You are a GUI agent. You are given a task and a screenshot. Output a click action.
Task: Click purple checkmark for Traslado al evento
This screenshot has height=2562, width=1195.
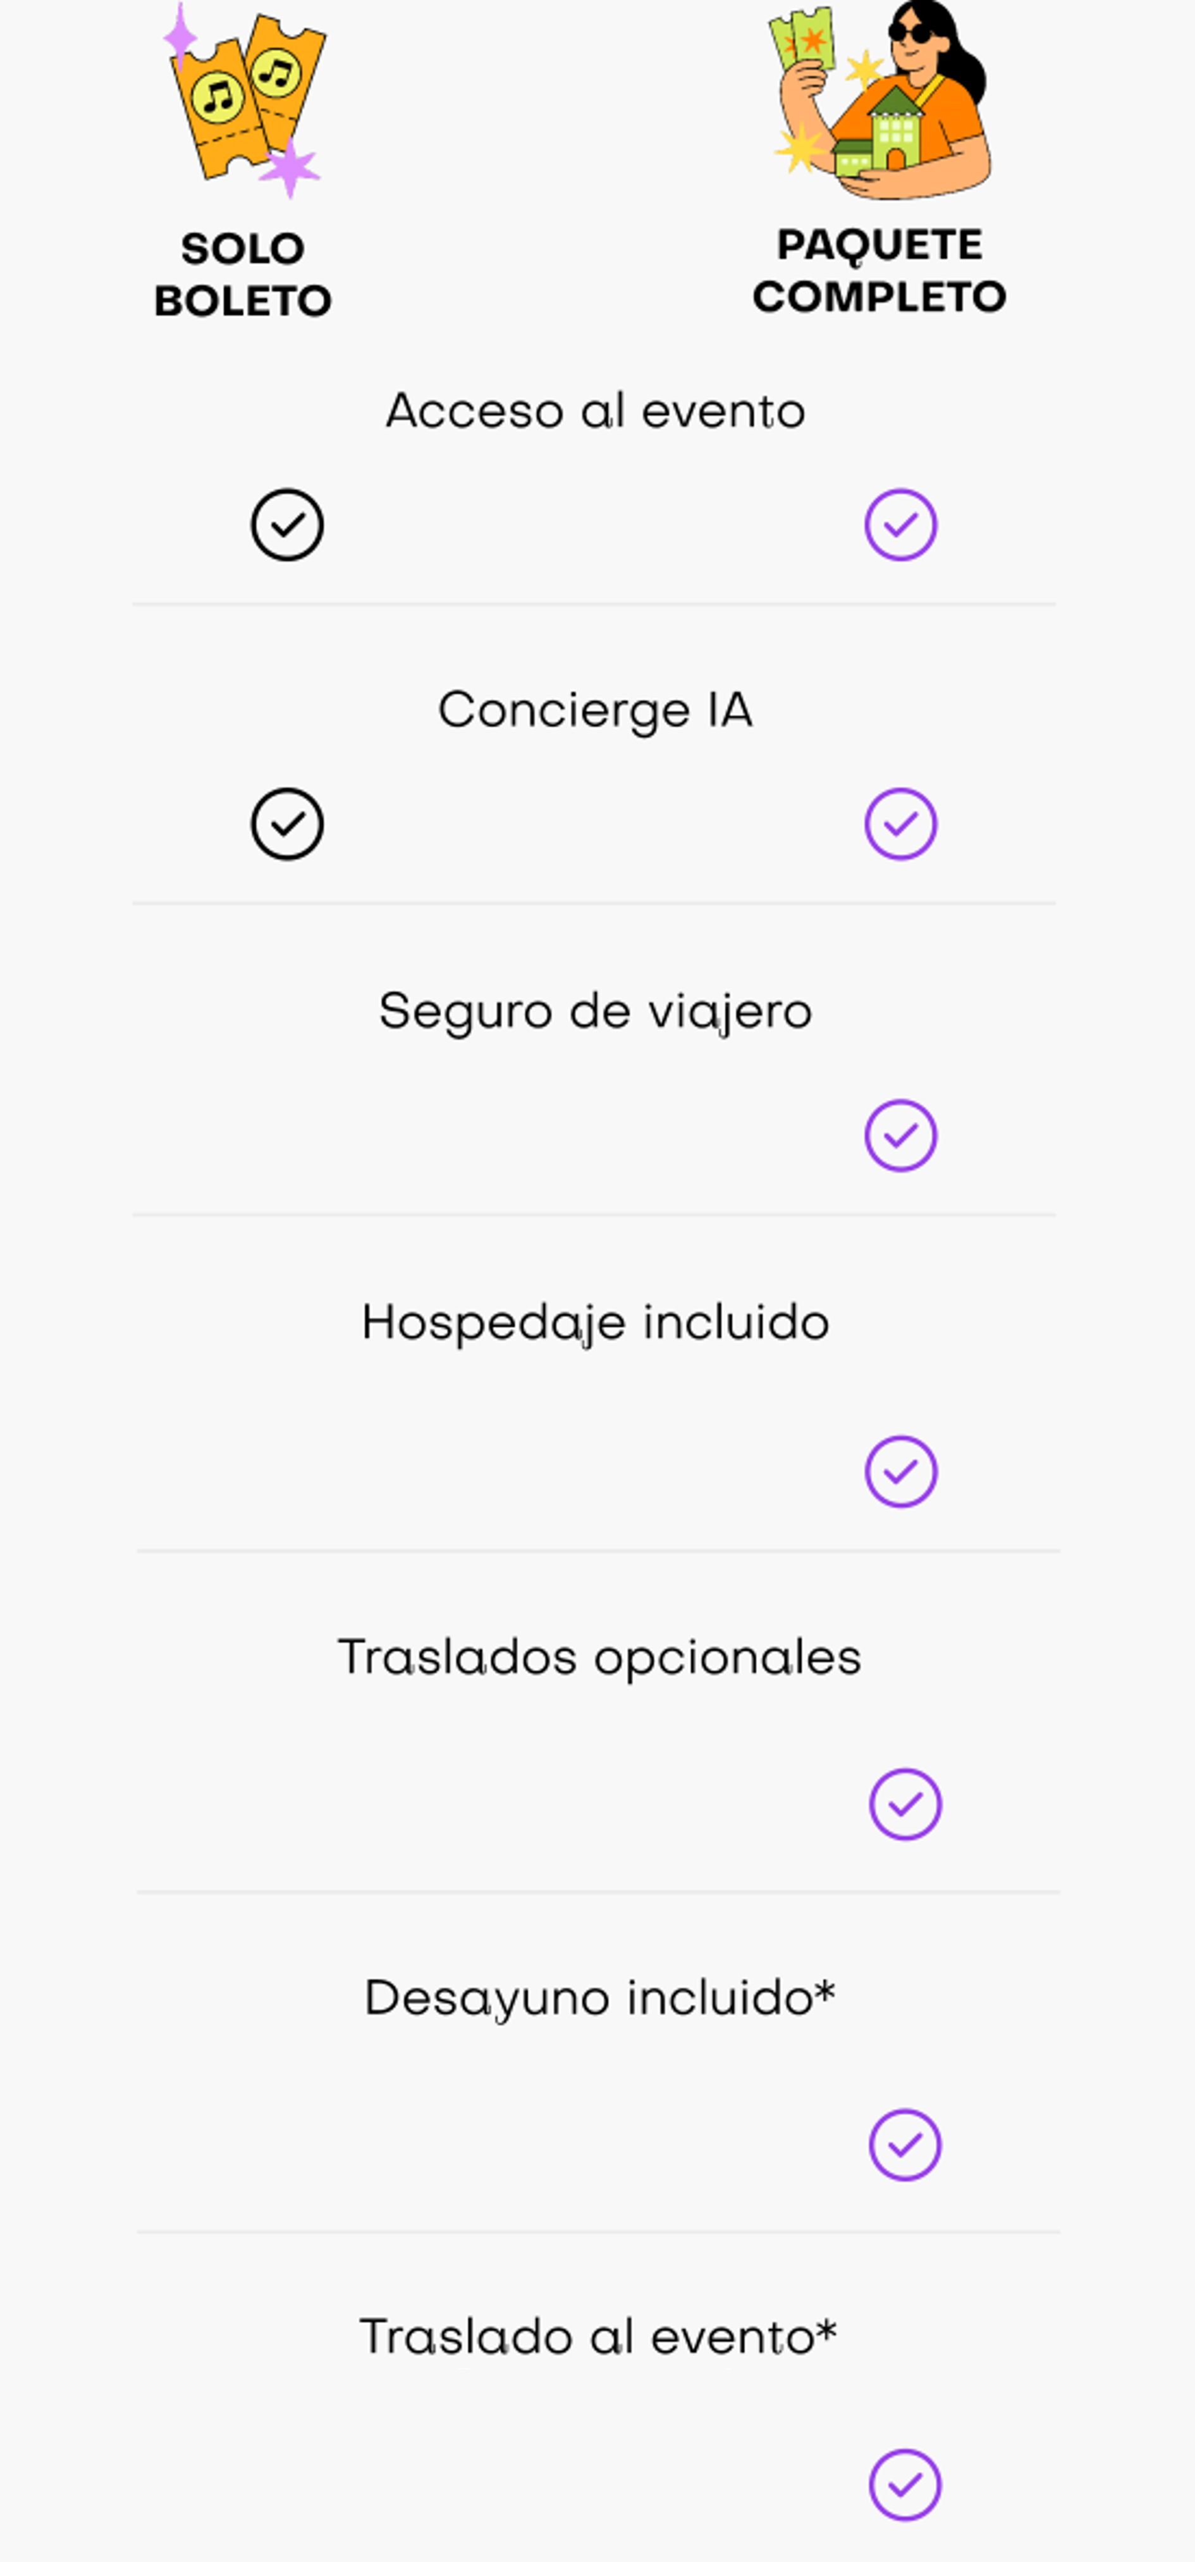coord(905,2484)
